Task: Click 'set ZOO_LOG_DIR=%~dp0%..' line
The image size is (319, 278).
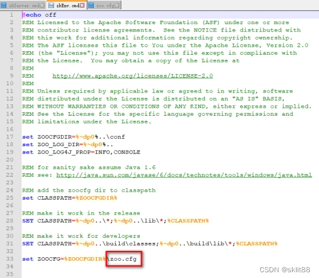Action: click(x=67, y=144)
